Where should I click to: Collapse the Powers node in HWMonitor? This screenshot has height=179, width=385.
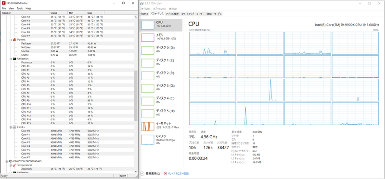[x=11, y=40]
